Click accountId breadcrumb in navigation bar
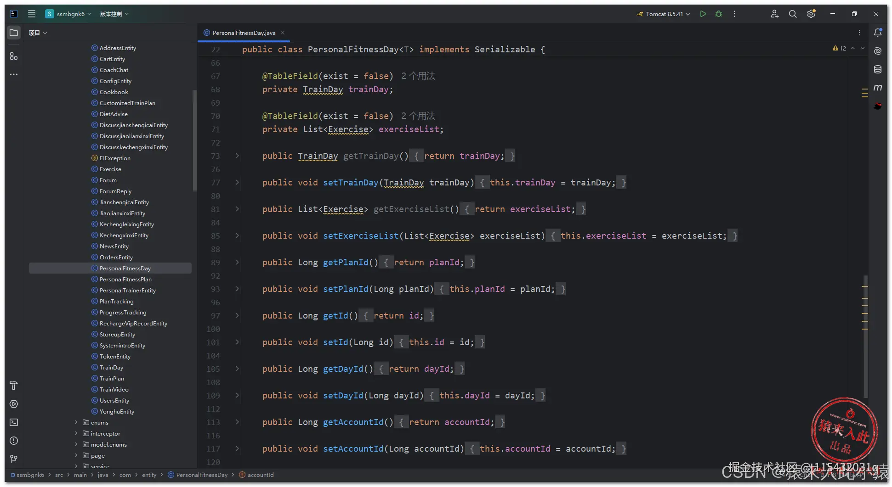Image resolution: width=892 pixels, height=487 pixels. pyautogui.click(x=256, y=475)
